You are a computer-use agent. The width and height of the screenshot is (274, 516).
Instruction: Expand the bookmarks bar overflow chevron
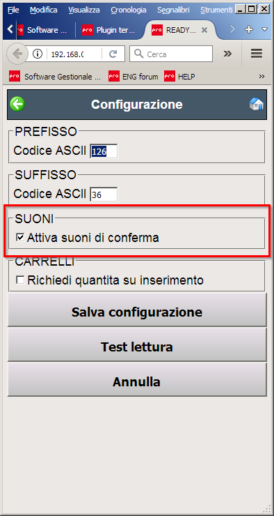point(261,77)
